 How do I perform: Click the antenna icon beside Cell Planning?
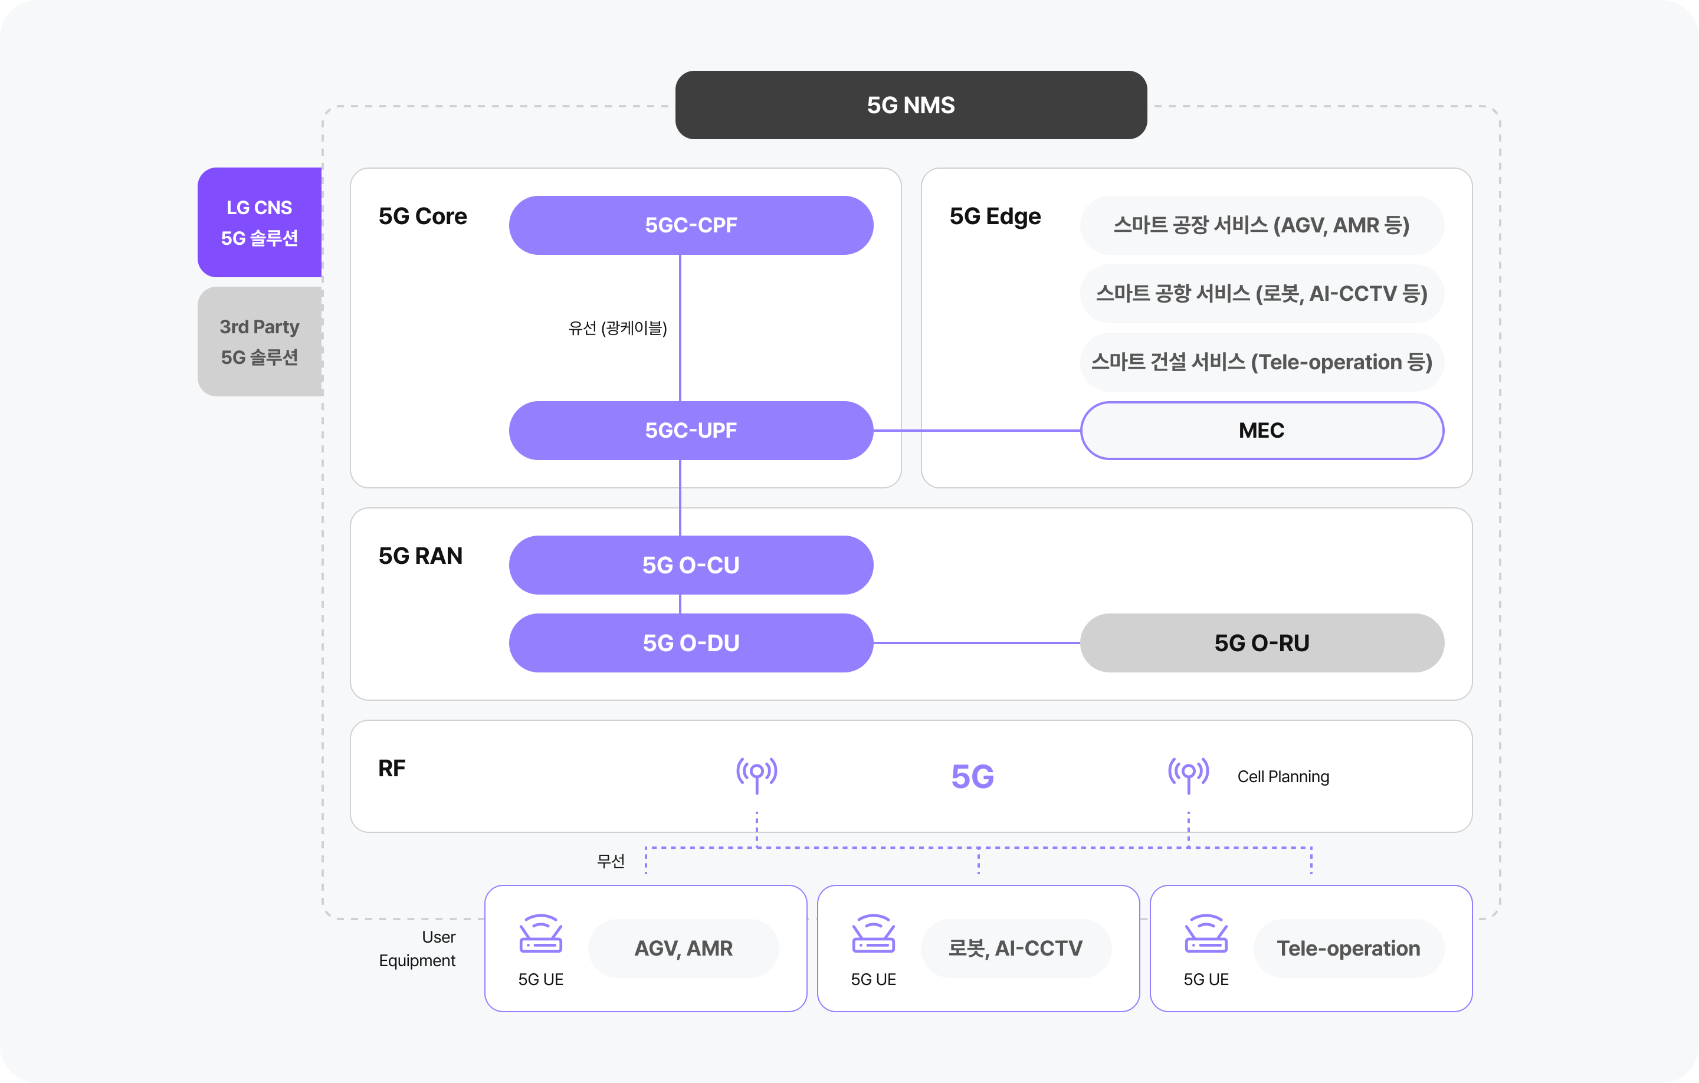1188,774
